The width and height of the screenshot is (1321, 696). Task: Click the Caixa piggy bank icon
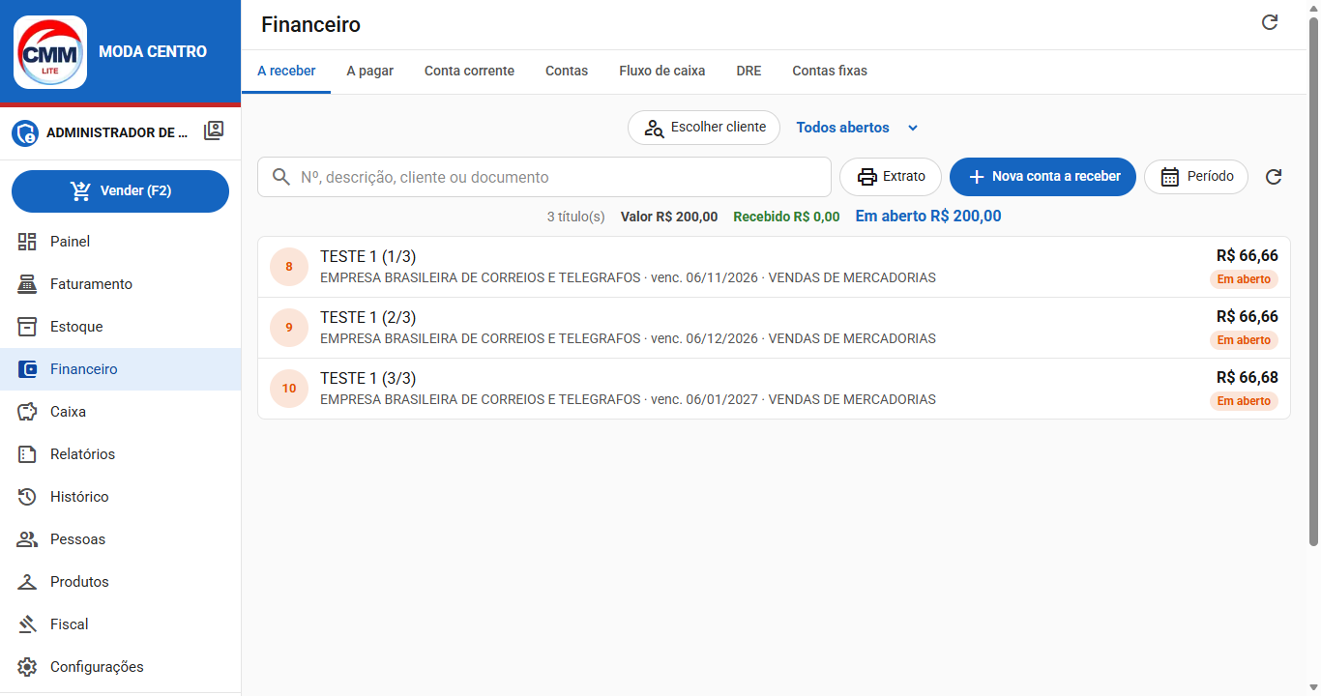pyautogui.click(x=27, y=412)
